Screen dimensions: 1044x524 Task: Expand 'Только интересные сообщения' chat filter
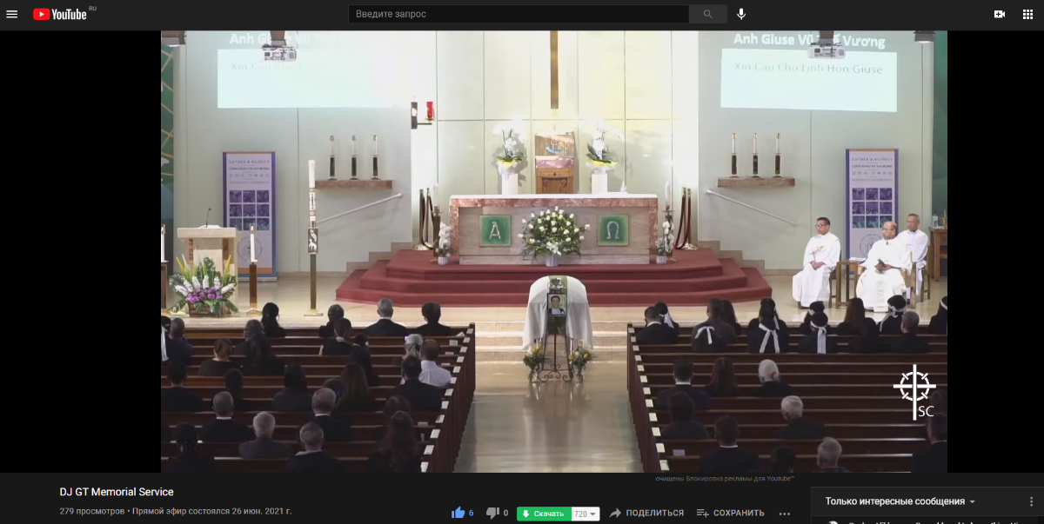tap(900, 501)
